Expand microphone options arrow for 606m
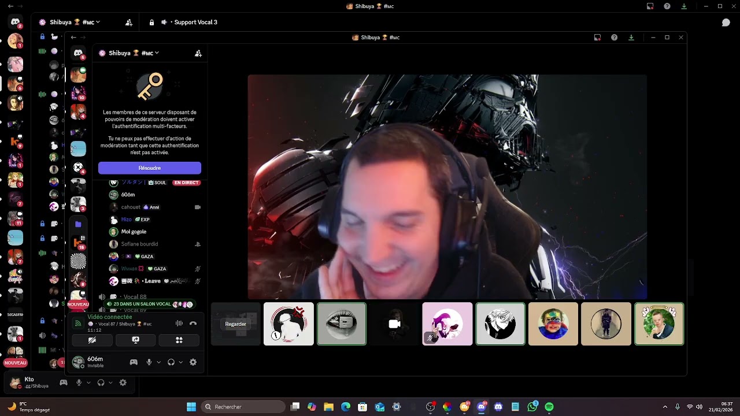The image size is (740, 416). coord(159,362)
